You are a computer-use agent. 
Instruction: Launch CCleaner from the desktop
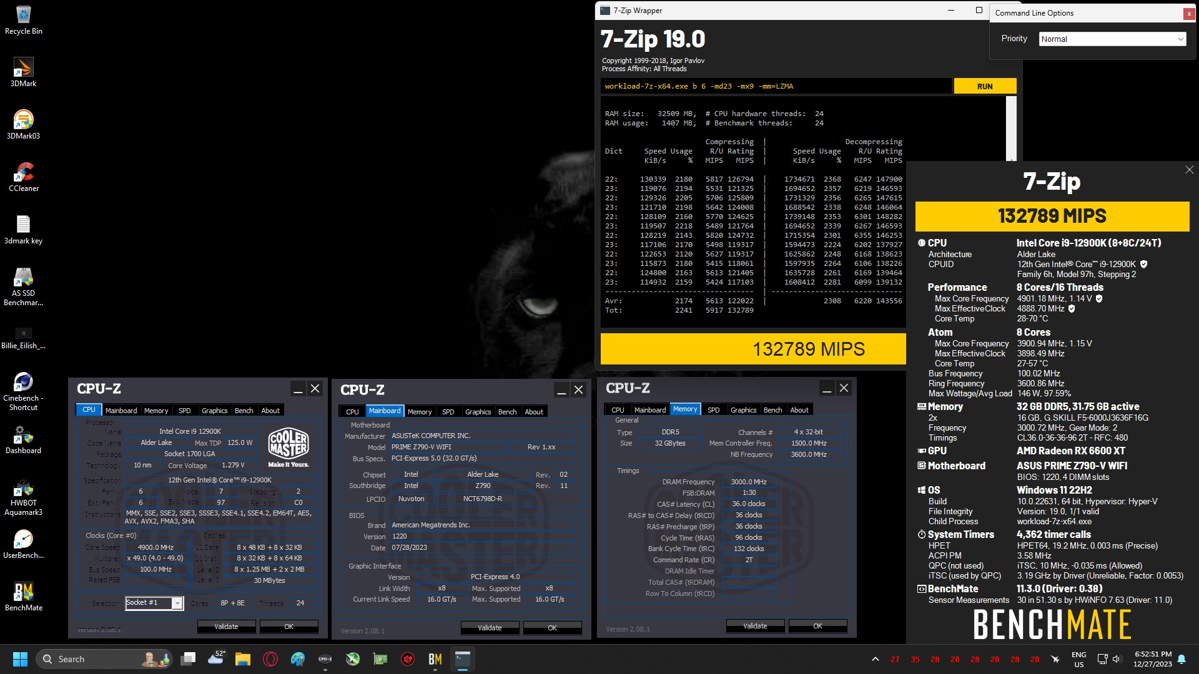click(x=23, y=177)
